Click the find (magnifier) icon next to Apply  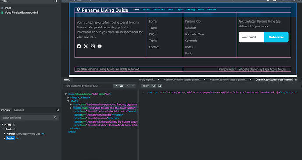click(x=154, y=86)
